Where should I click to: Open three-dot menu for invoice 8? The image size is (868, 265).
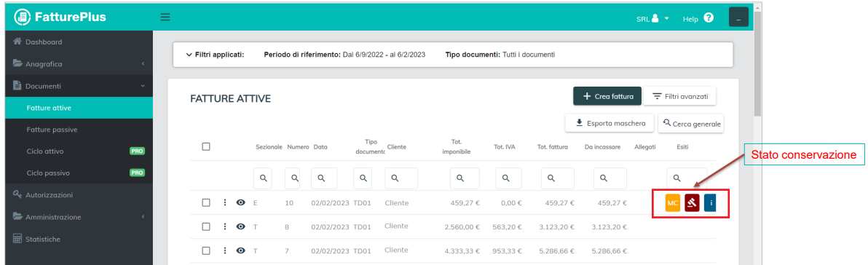coord(225,227)
